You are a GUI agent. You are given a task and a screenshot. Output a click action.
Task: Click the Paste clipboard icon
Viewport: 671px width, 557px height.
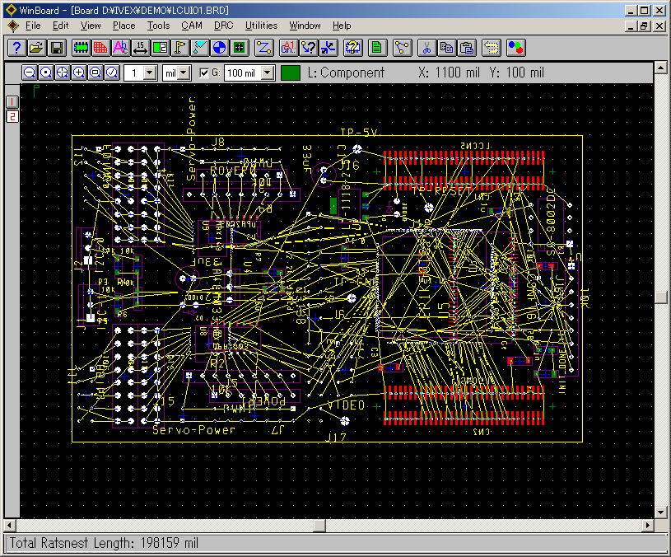[x=466, y=47]
